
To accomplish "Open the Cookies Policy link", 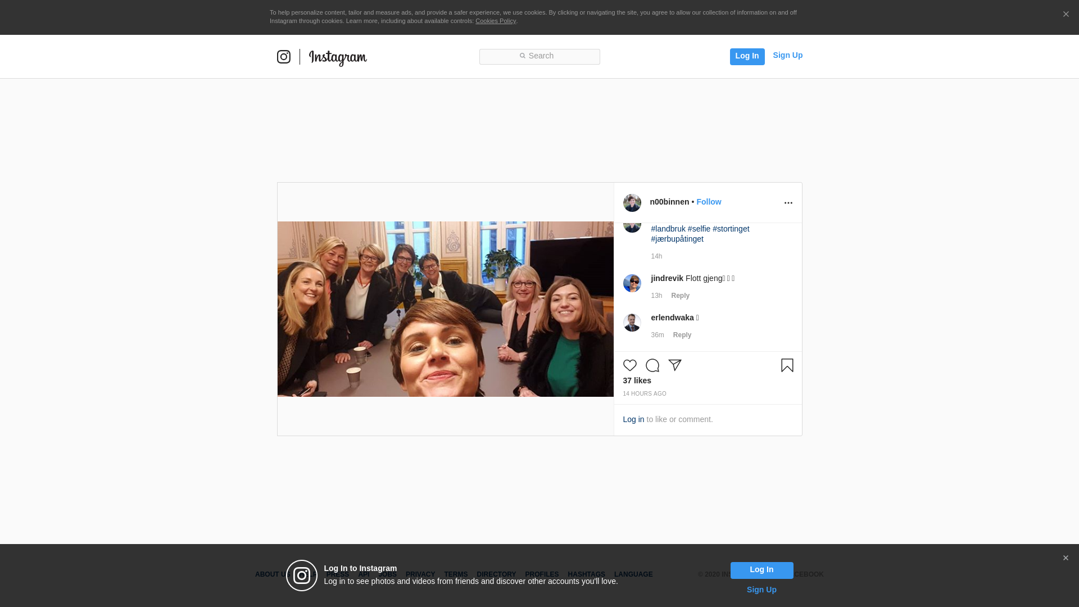I will 495,21.
